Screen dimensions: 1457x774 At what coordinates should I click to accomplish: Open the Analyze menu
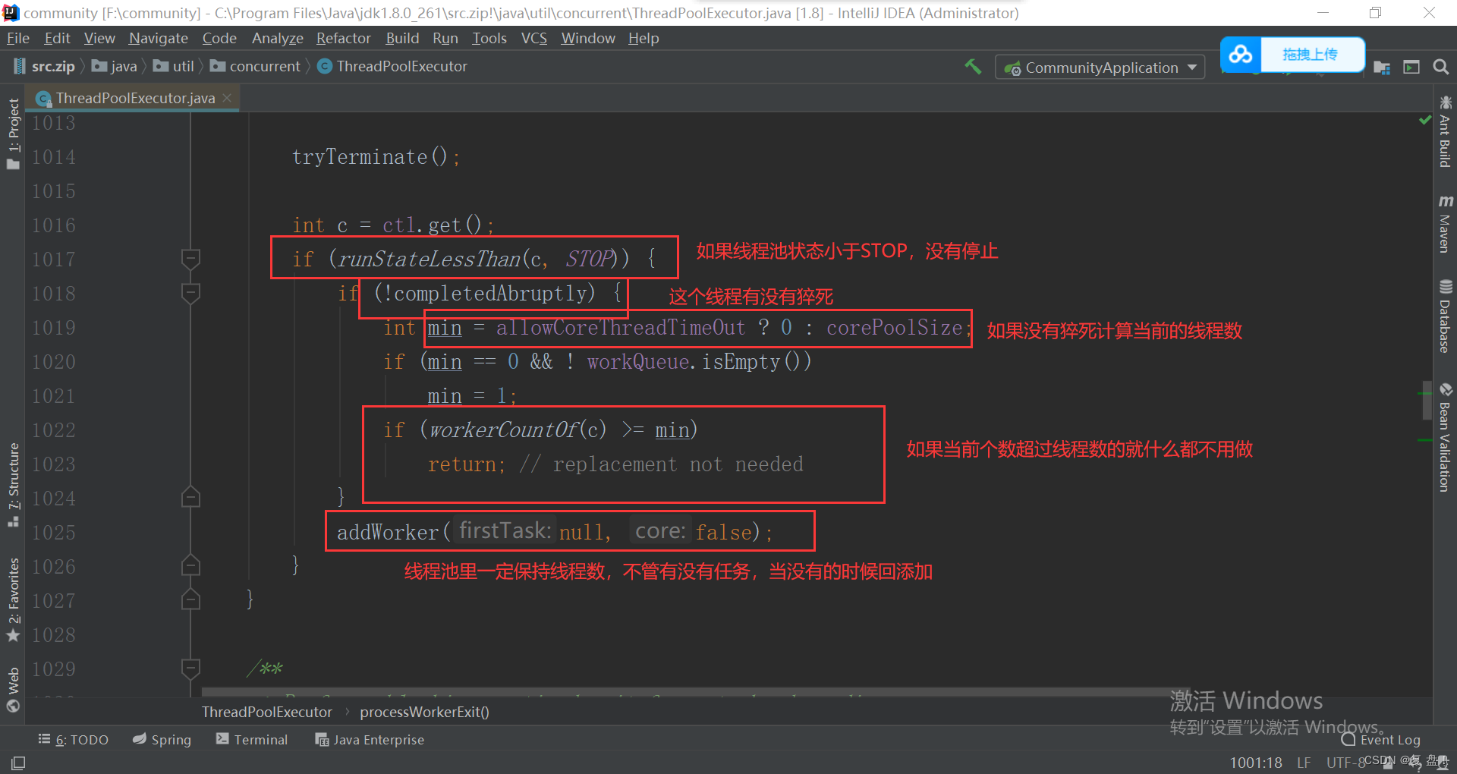pyautogui.click(x=278, y=38)
